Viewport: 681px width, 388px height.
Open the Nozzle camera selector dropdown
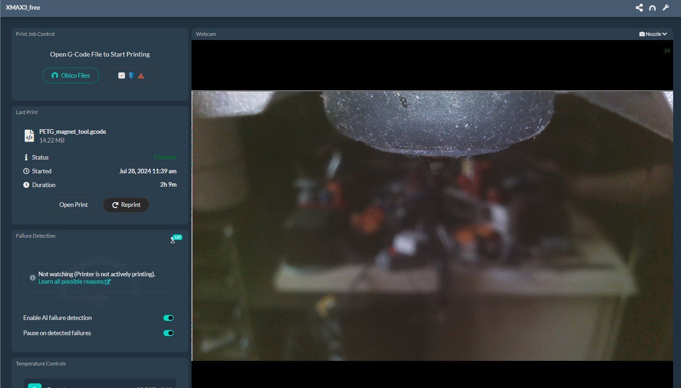653,34
